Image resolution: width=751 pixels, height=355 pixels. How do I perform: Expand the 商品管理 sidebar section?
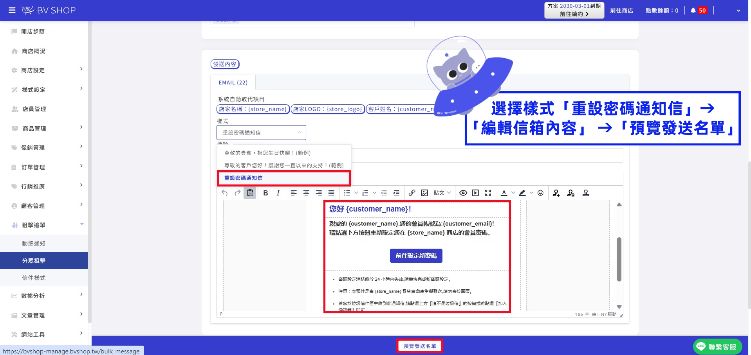click(x=44, y=128)
